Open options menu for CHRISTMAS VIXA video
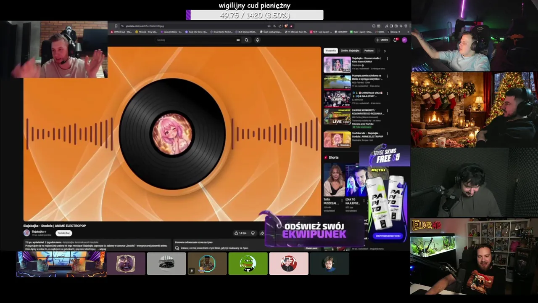Screen dimensions: 538x303 (x=387, y=93)
